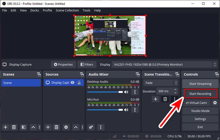Open the Fade transition dropdown
220x140 pixels.
pyautogui.click(x=161, y=83)
